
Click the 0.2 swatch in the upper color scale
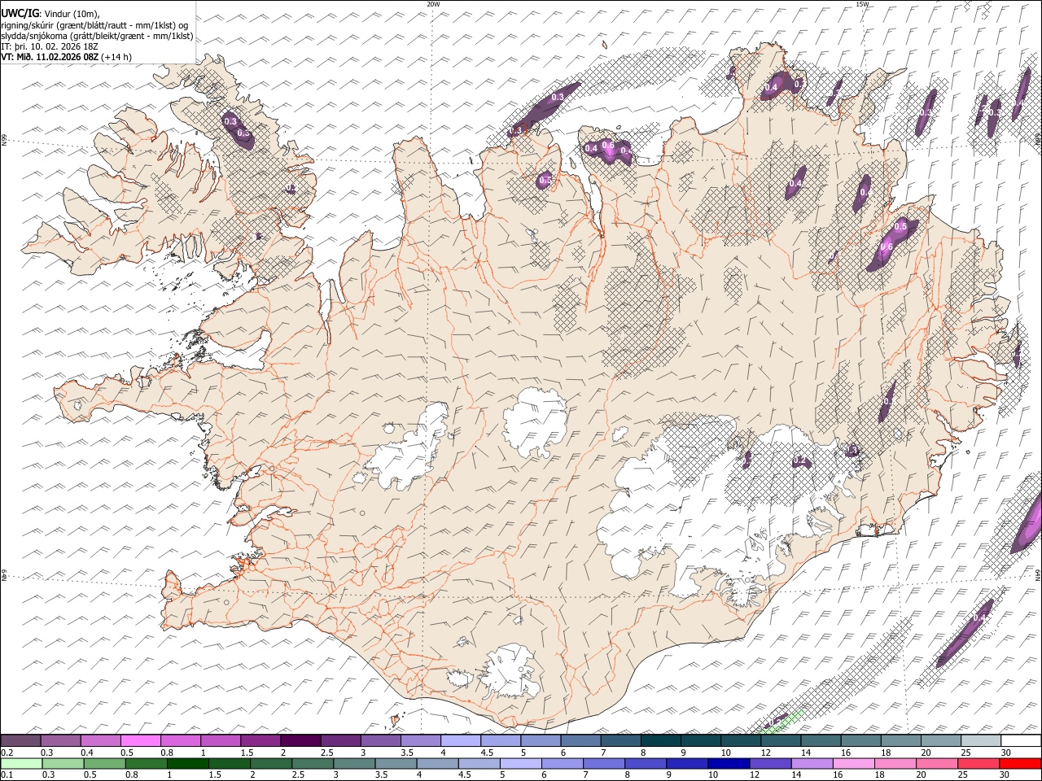[x=20, y=741]
